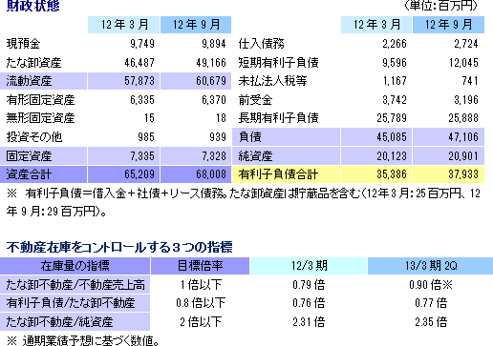The height and width of the screenshot is (346, 493).
Task: Click the 短期有利子負債 value 12,045
Action: [463, 63]
